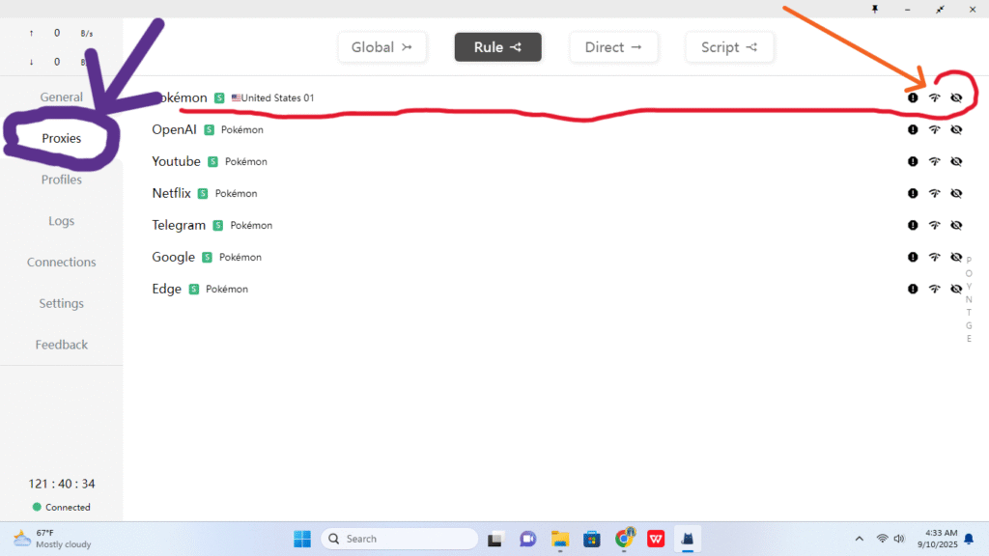
Task: Switch to Global proxy mode
Action: pos(381,47)
